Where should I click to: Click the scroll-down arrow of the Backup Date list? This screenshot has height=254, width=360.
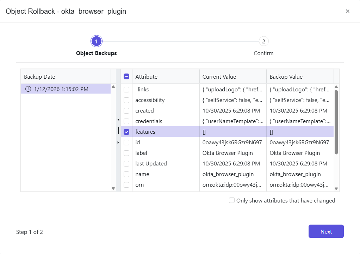113,188
